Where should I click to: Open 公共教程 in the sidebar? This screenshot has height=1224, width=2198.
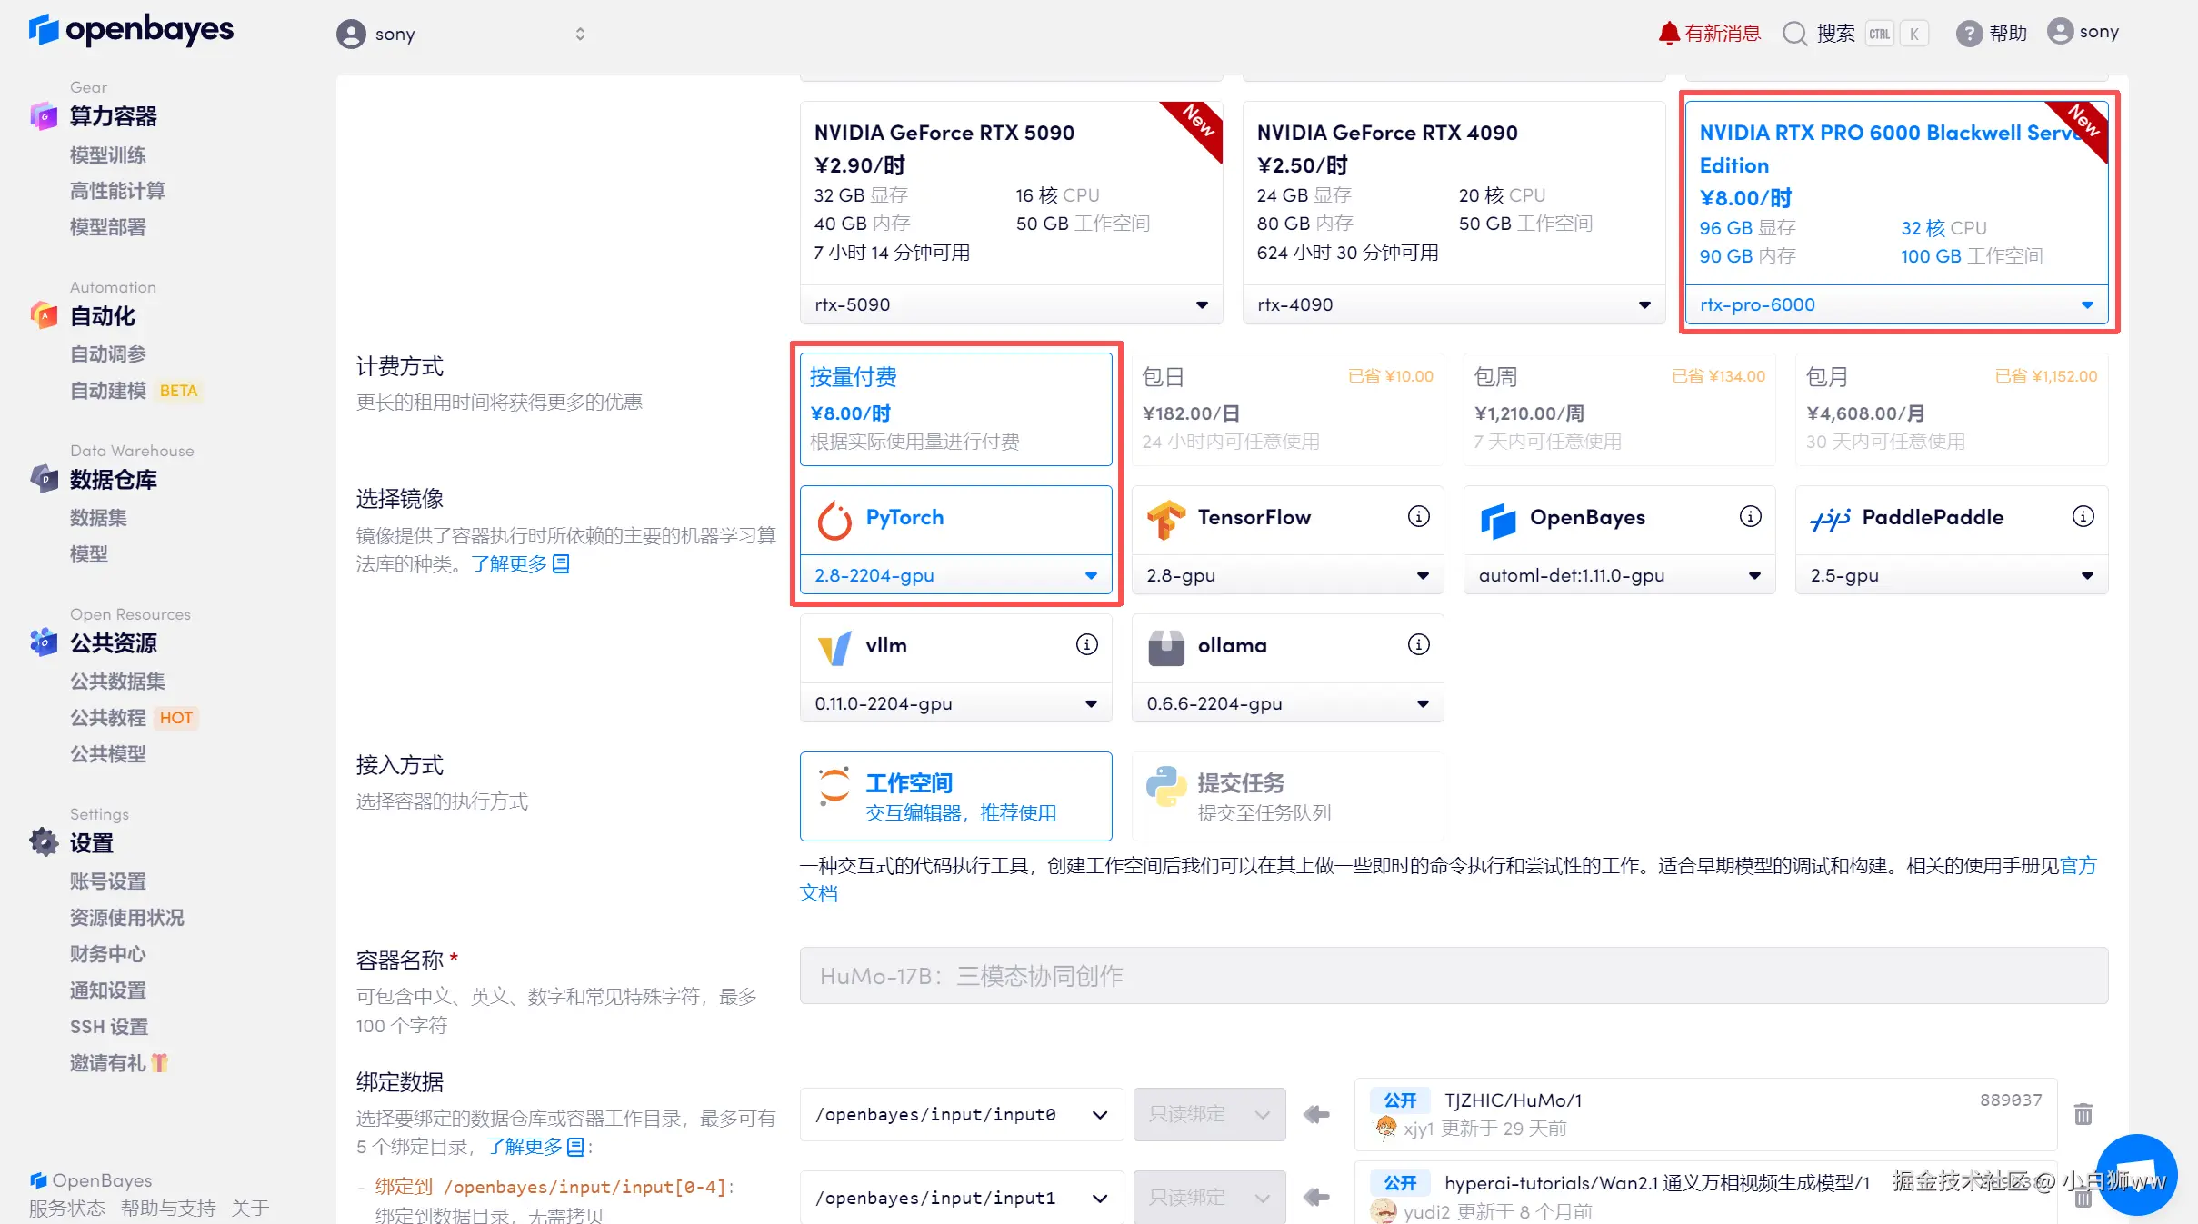[x=107, y=718]
